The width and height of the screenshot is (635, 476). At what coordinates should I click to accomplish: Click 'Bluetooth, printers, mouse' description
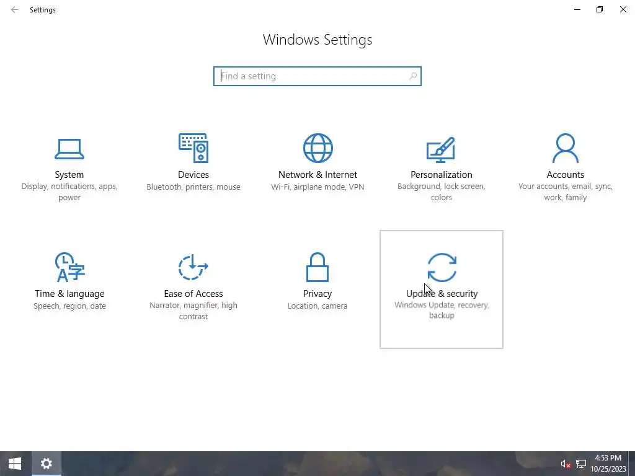193,187
